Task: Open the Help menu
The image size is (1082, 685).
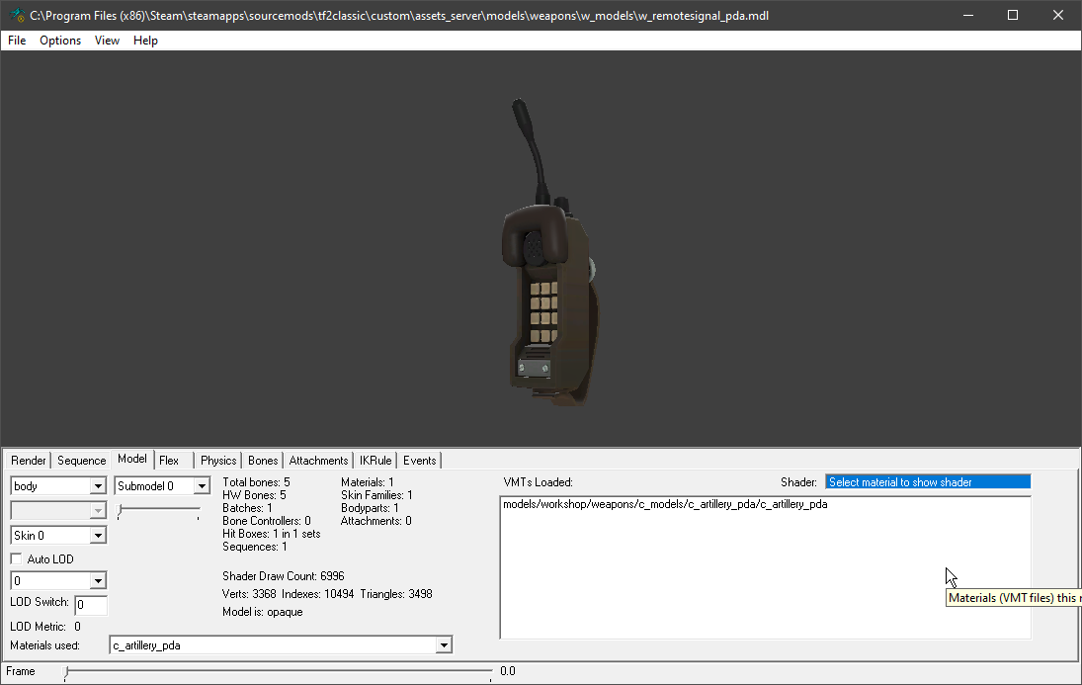Action: coord(145,41)
